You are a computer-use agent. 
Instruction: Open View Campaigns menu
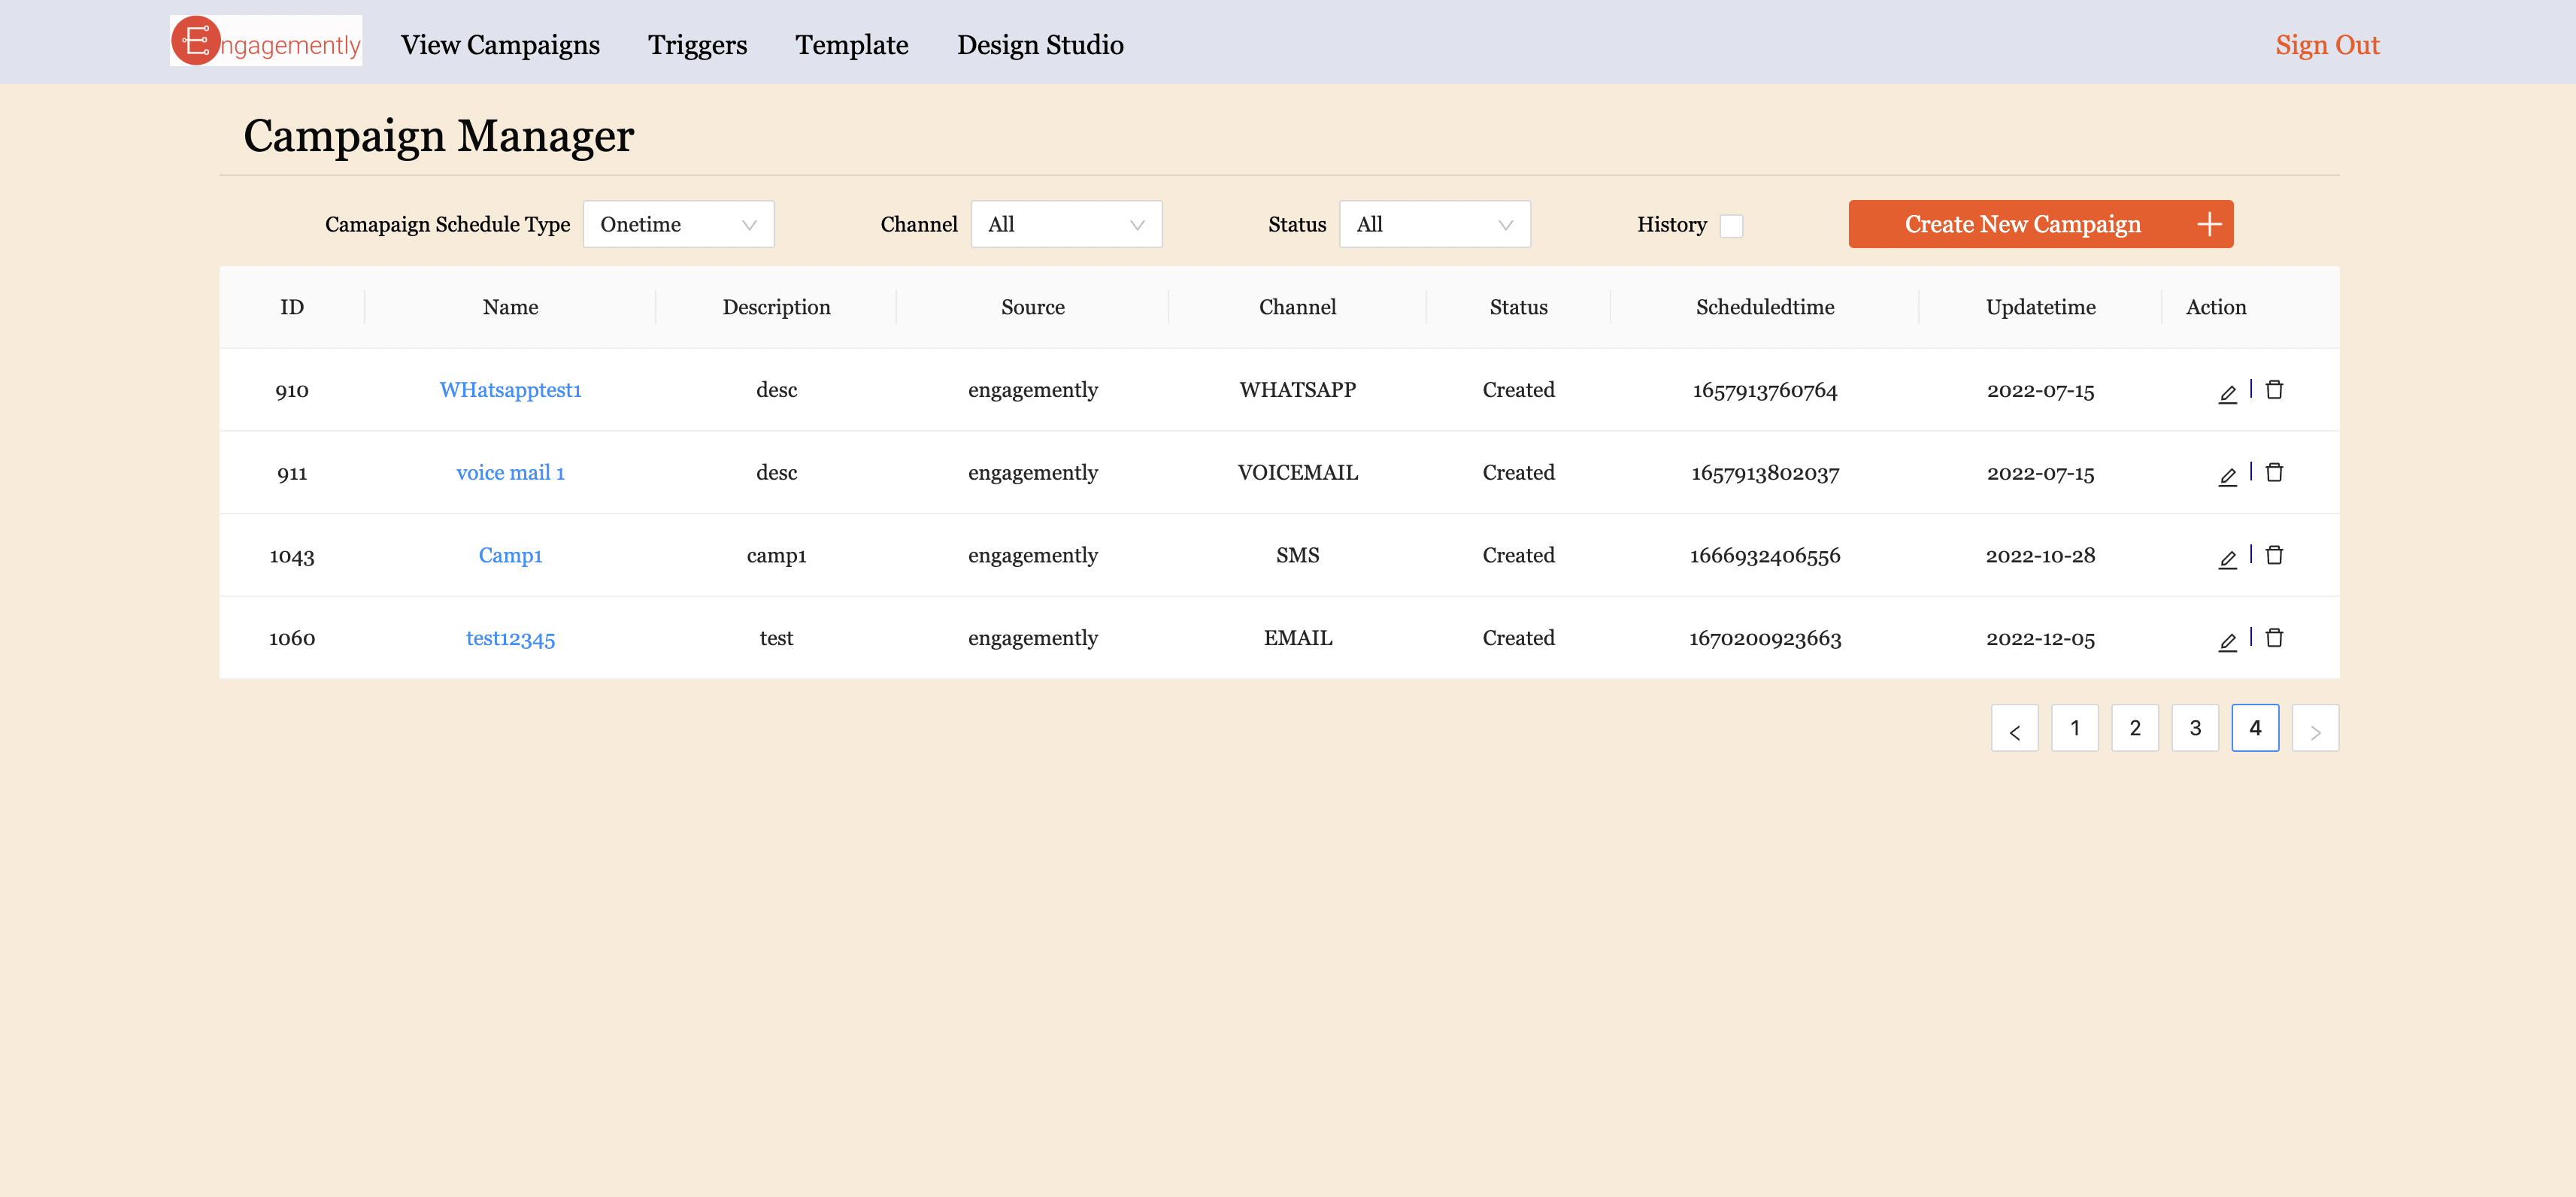pyautogui.click(x=500, y=45)
